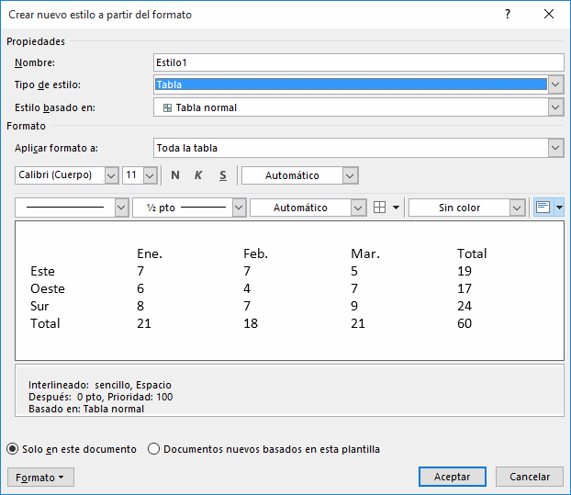The width and height of the screenshot is (571, 495).
Task: Expand the 'Aplicar formato a' dropdown
Action: click(555, 148)
